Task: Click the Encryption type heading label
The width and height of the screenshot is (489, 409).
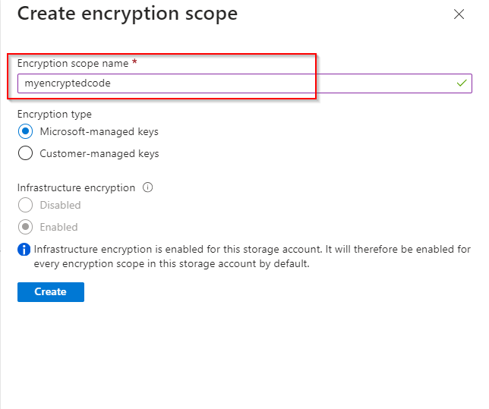Action: pyautogui.click(x=54, y=115)
